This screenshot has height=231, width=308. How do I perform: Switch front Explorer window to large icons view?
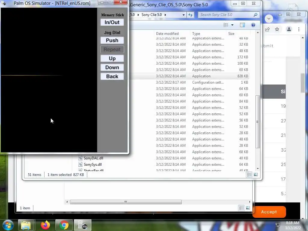[256, 174]
